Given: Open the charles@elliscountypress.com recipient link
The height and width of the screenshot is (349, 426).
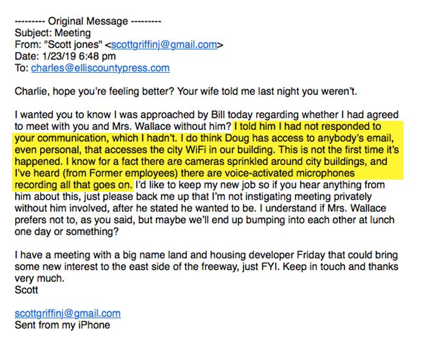Looking at the screenshot, I should tap(100, 68).
